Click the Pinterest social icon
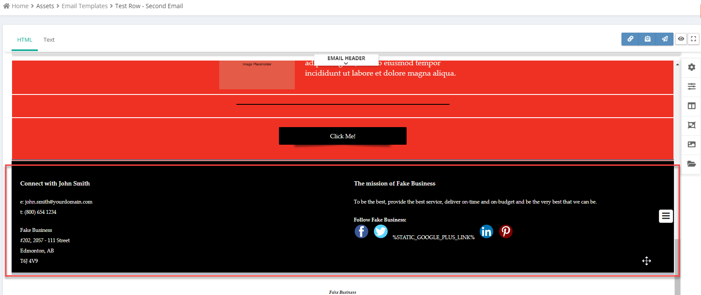This screenshot has width=701, height=295. click(x=506, y=231)
